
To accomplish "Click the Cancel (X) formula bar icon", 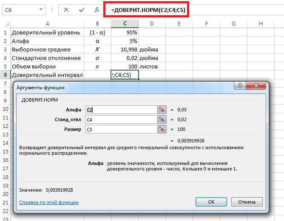I will (x=66, y=10).
